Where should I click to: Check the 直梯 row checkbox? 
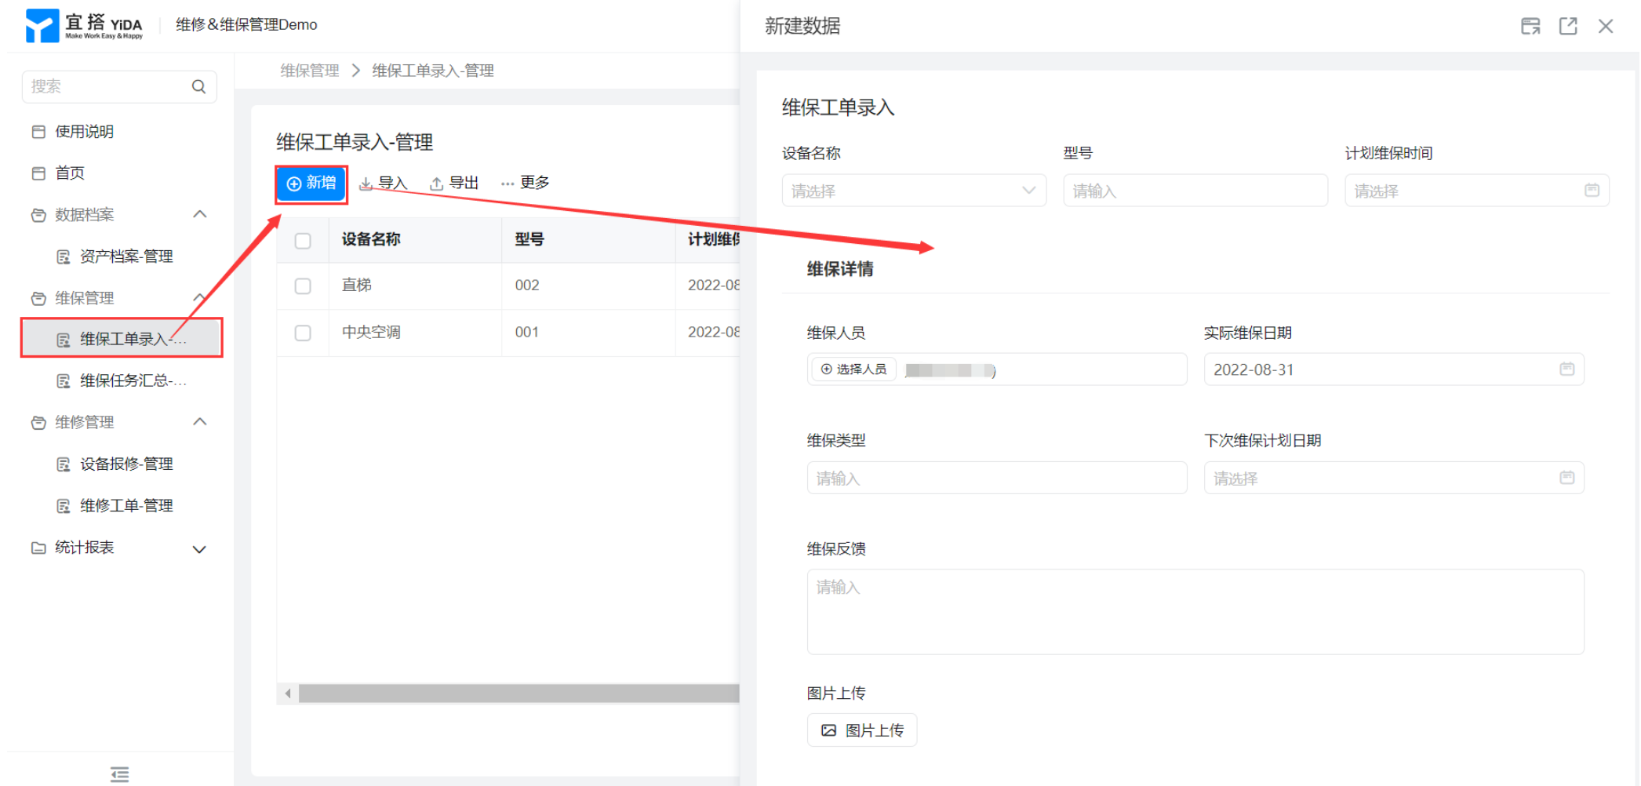click(303, 286)
